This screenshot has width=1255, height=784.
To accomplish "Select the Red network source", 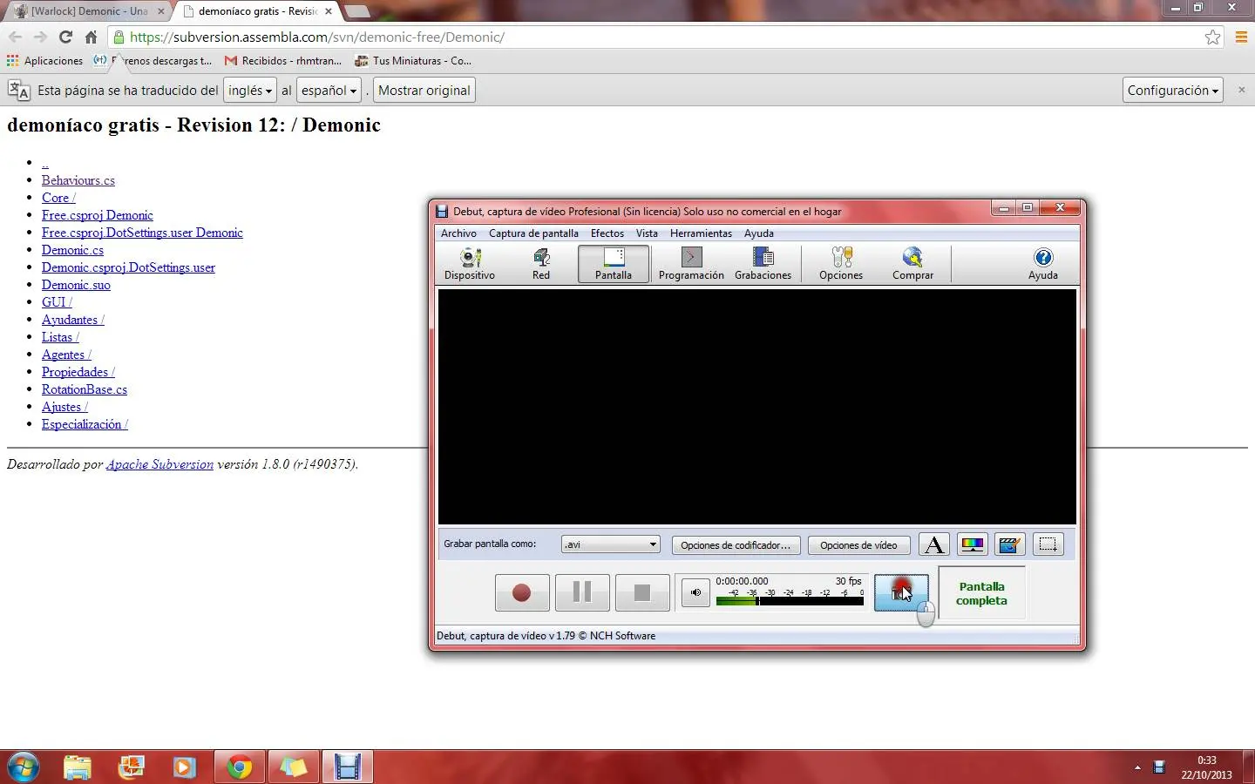I will 541,264.
